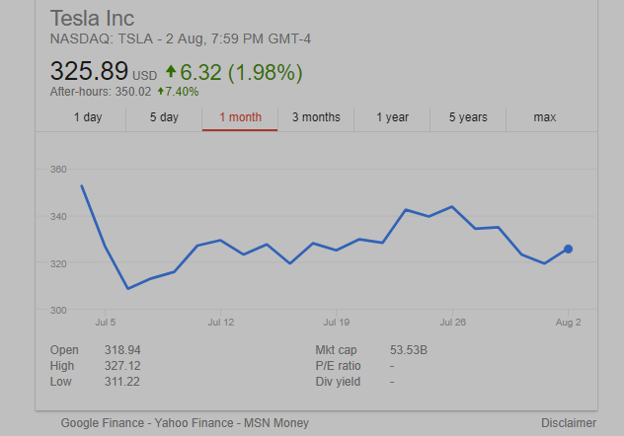Image resolution: width=624 pixels, height=436 pixels.
Task: Select the 1 day tab
Action: click(x=88, y=117)
